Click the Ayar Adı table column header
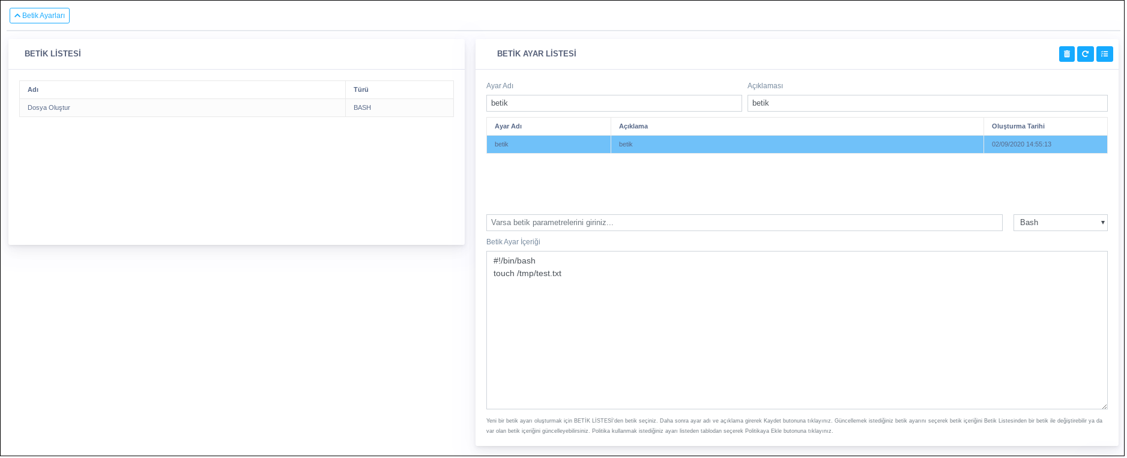This screenshot has width=1127, height=458. coord(508,127)
